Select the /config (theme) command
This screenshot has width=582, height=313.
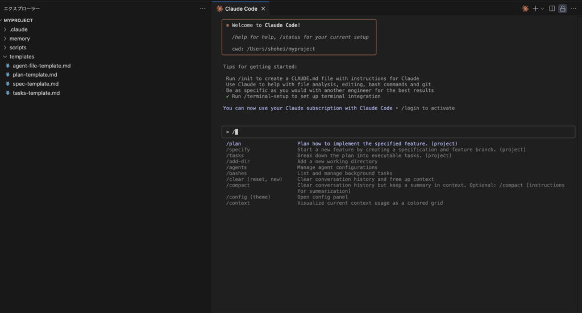click(248, 197)
